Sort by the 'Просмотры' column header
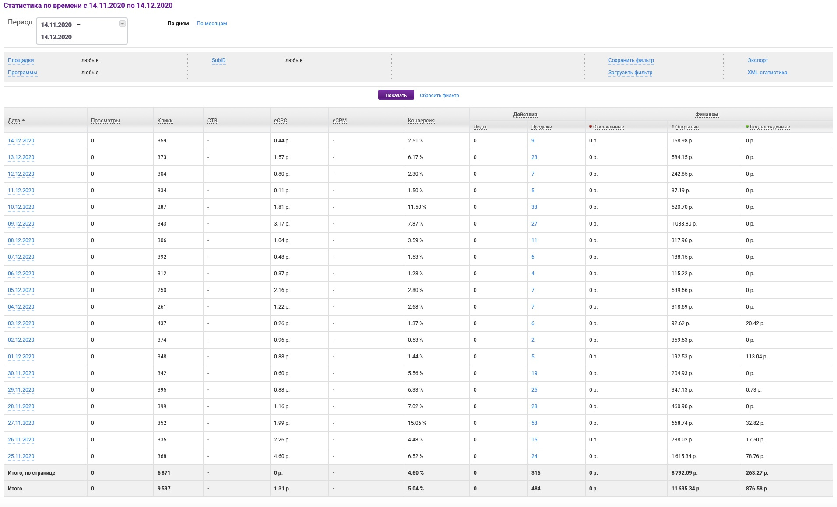This screenshot has height=507, width=837. pos(106,121)
